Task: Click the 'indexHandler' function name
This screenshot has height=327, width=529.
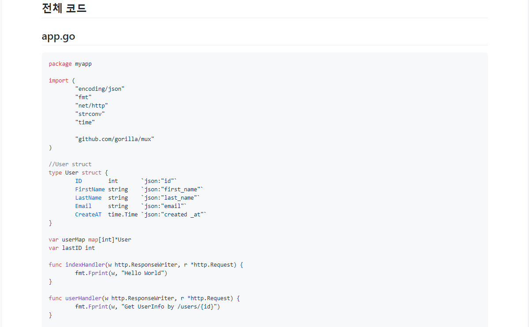Action: point(85,265)
